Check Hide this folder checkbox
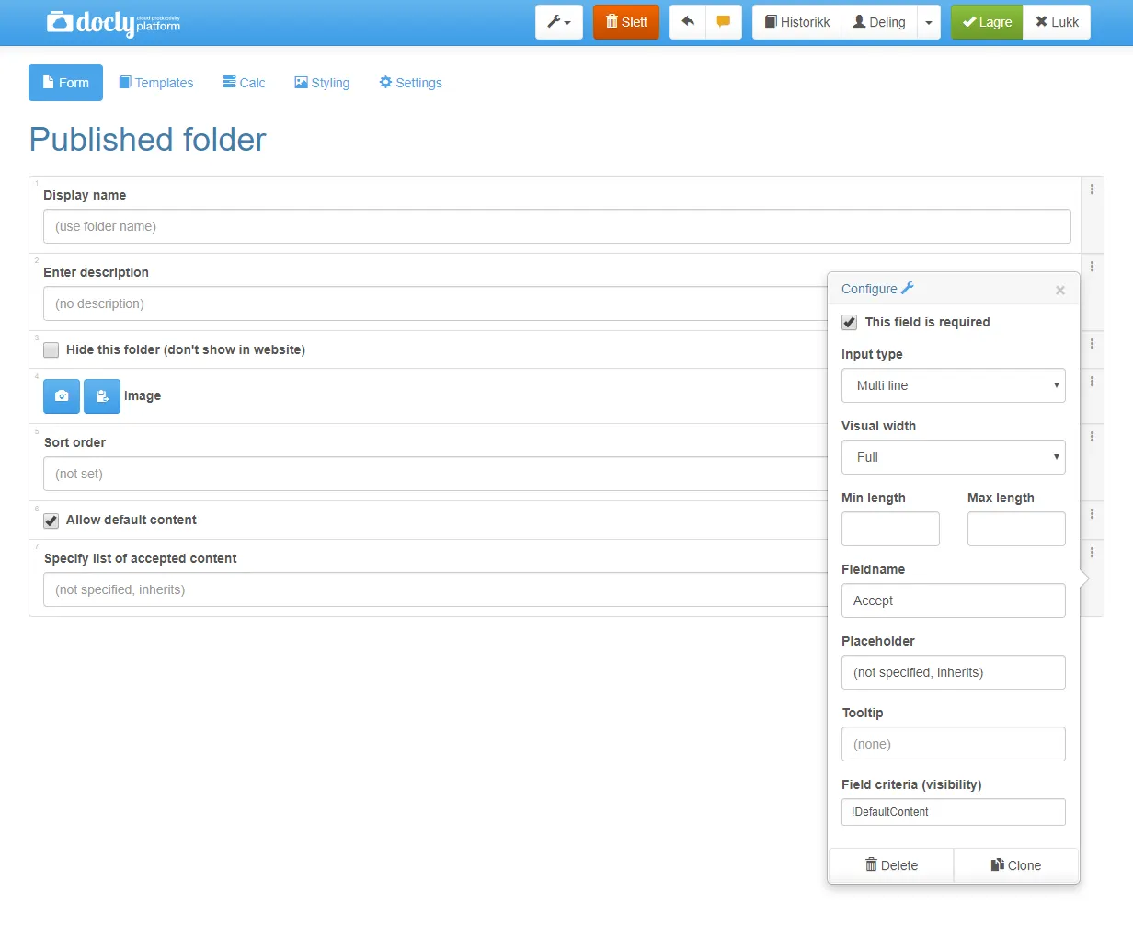This screenshot has width=1133, height=927. click(51, 350)
